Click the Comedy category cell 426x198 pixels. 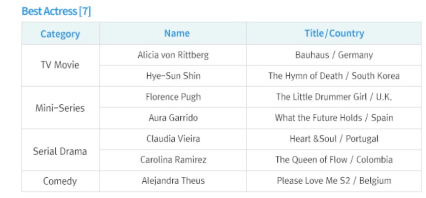coord(60,181)
